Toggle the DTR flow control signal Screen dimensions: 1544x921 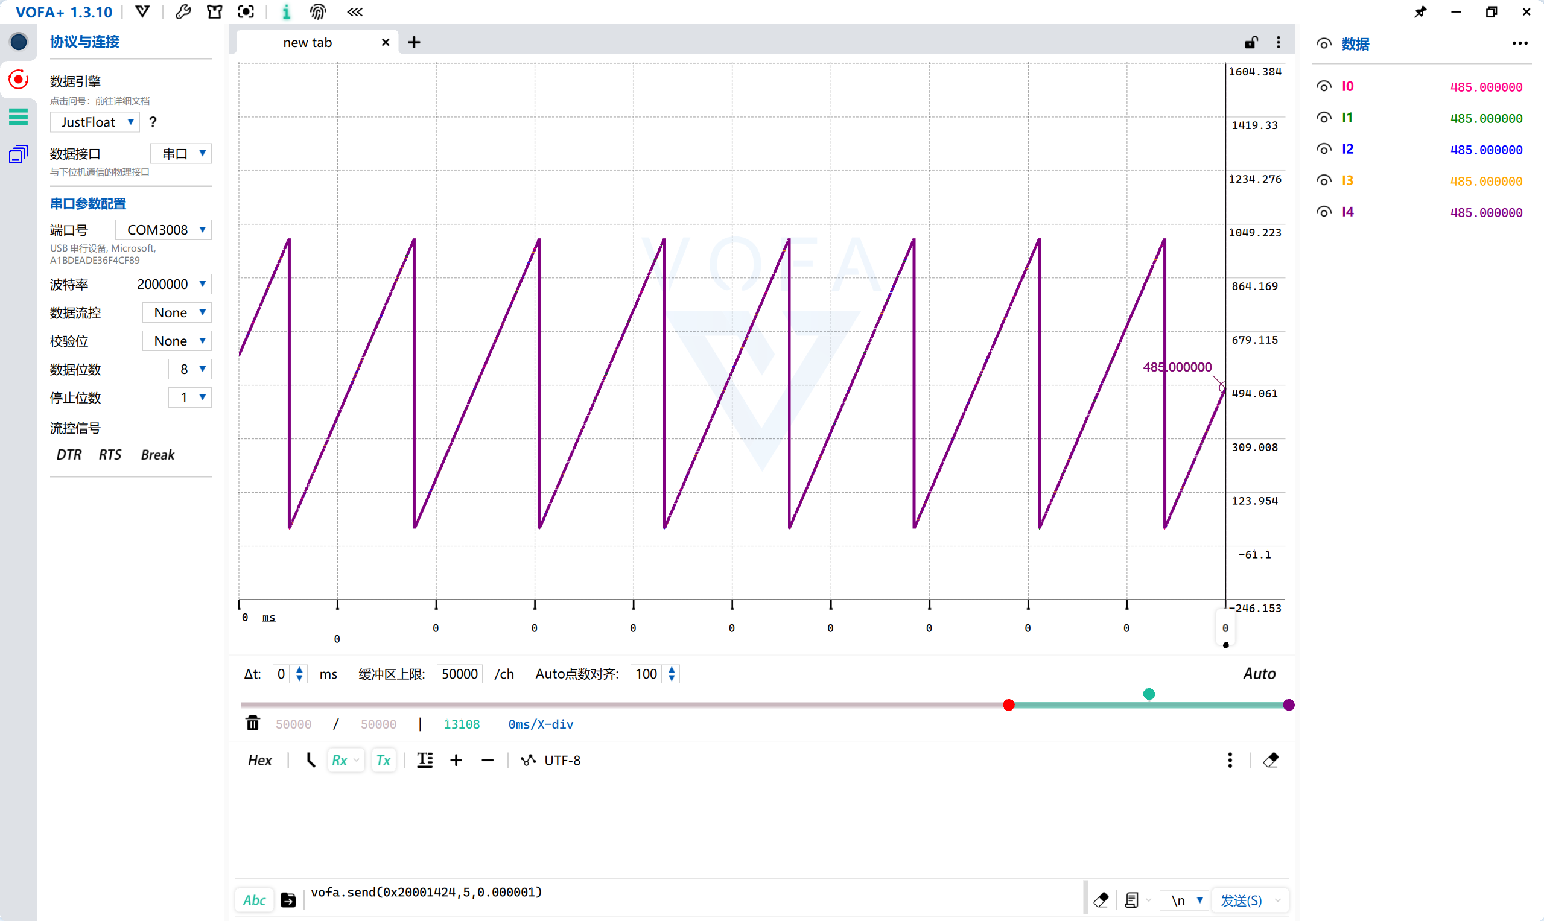[x=68, y=455]
